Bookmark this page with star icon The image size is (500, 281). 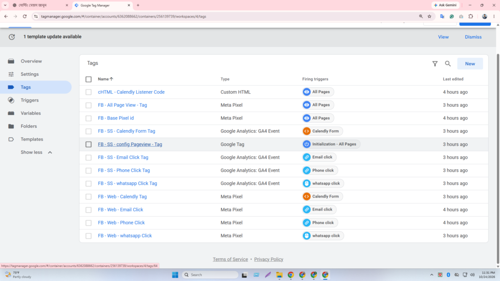pos(430,16)
